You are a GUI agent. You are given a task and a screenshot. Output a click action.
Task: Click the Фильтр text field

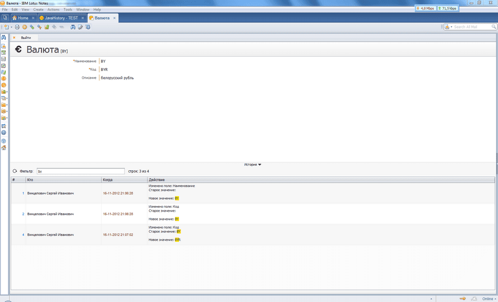pos(80,171)
